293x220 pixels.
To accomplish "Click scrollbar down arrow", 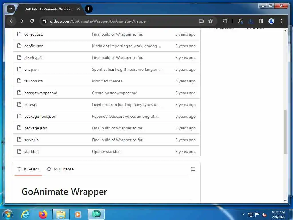I will pyautogui.click(x=285, y=201).
